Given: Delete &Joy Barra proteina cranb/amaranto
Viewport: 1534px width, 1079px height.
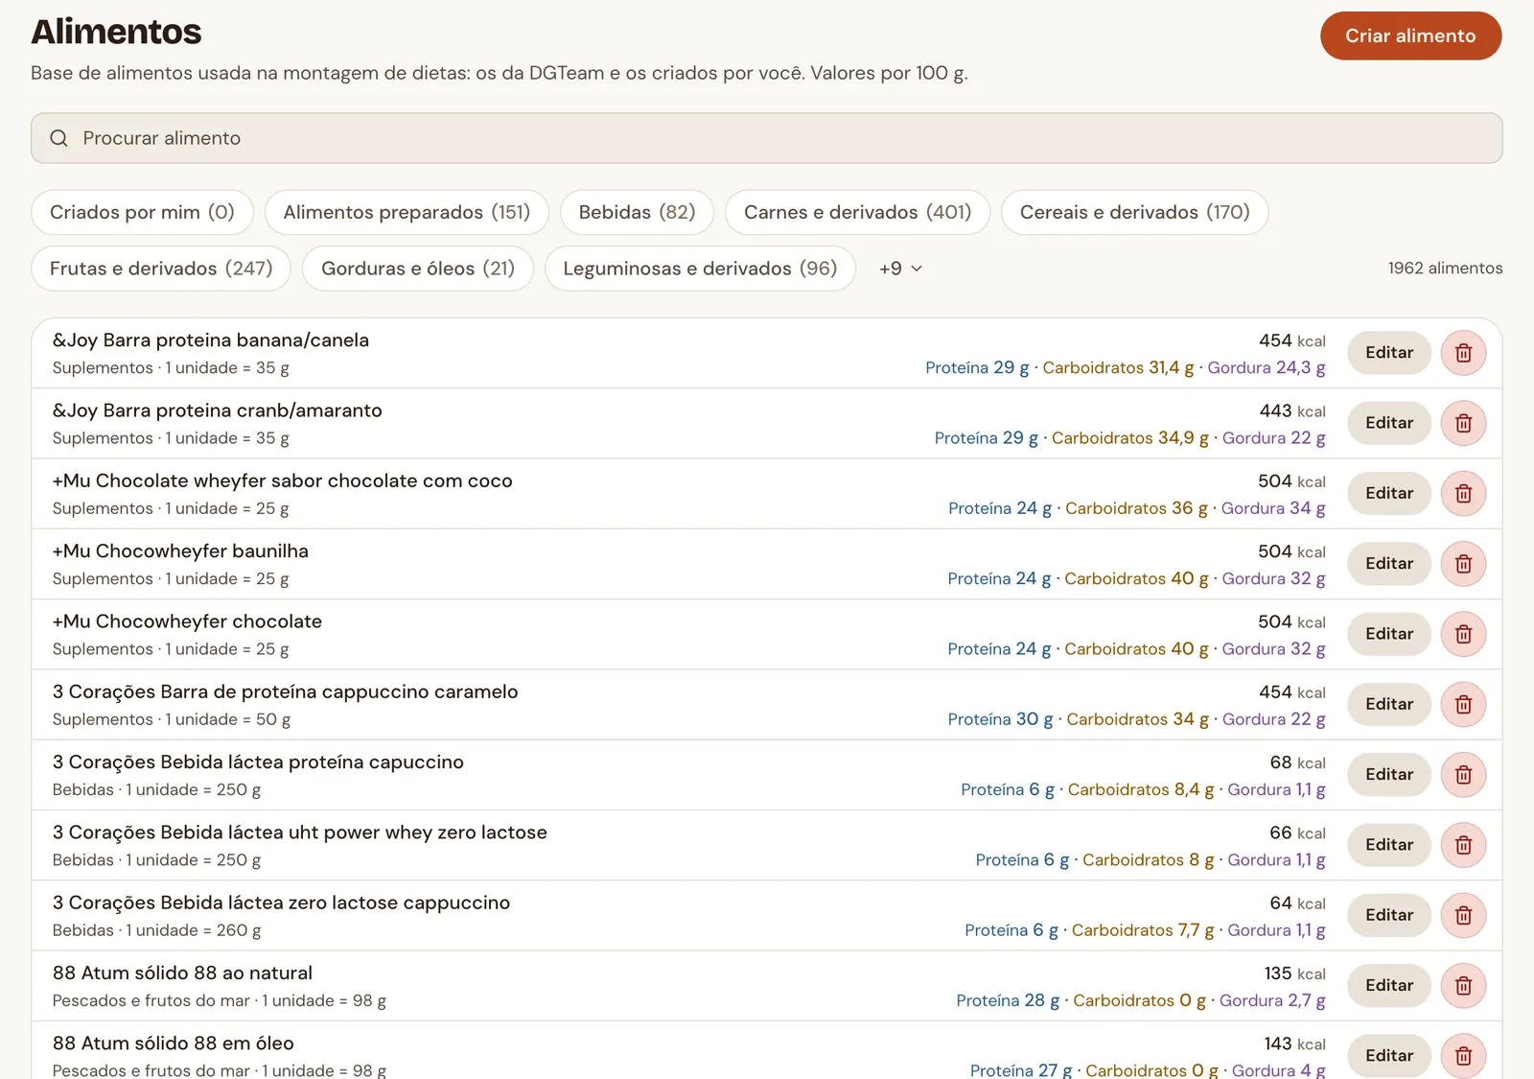Looking at the screenshot, I should click(x=1463, y=423).
